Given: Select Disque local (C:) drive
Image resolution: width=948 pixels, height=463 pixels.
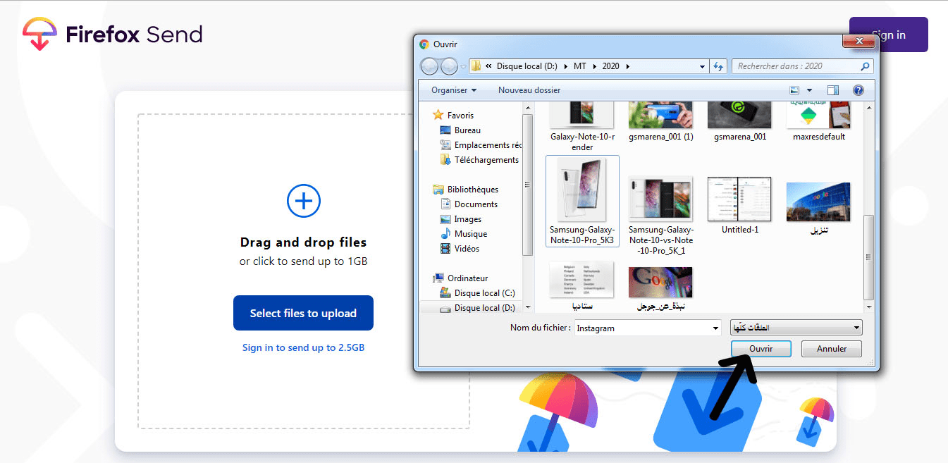Looking at the screenshot, I should [477, 293].
